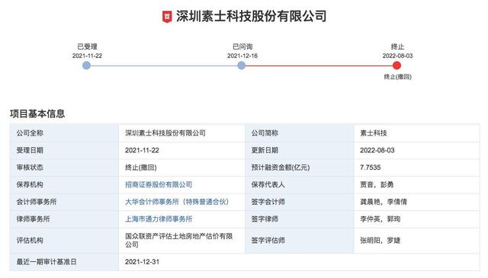The width and height of the screenshot is (488, 278).
Task: Click the 已受理 label above the timeline
Action: (x=87, y=46)
